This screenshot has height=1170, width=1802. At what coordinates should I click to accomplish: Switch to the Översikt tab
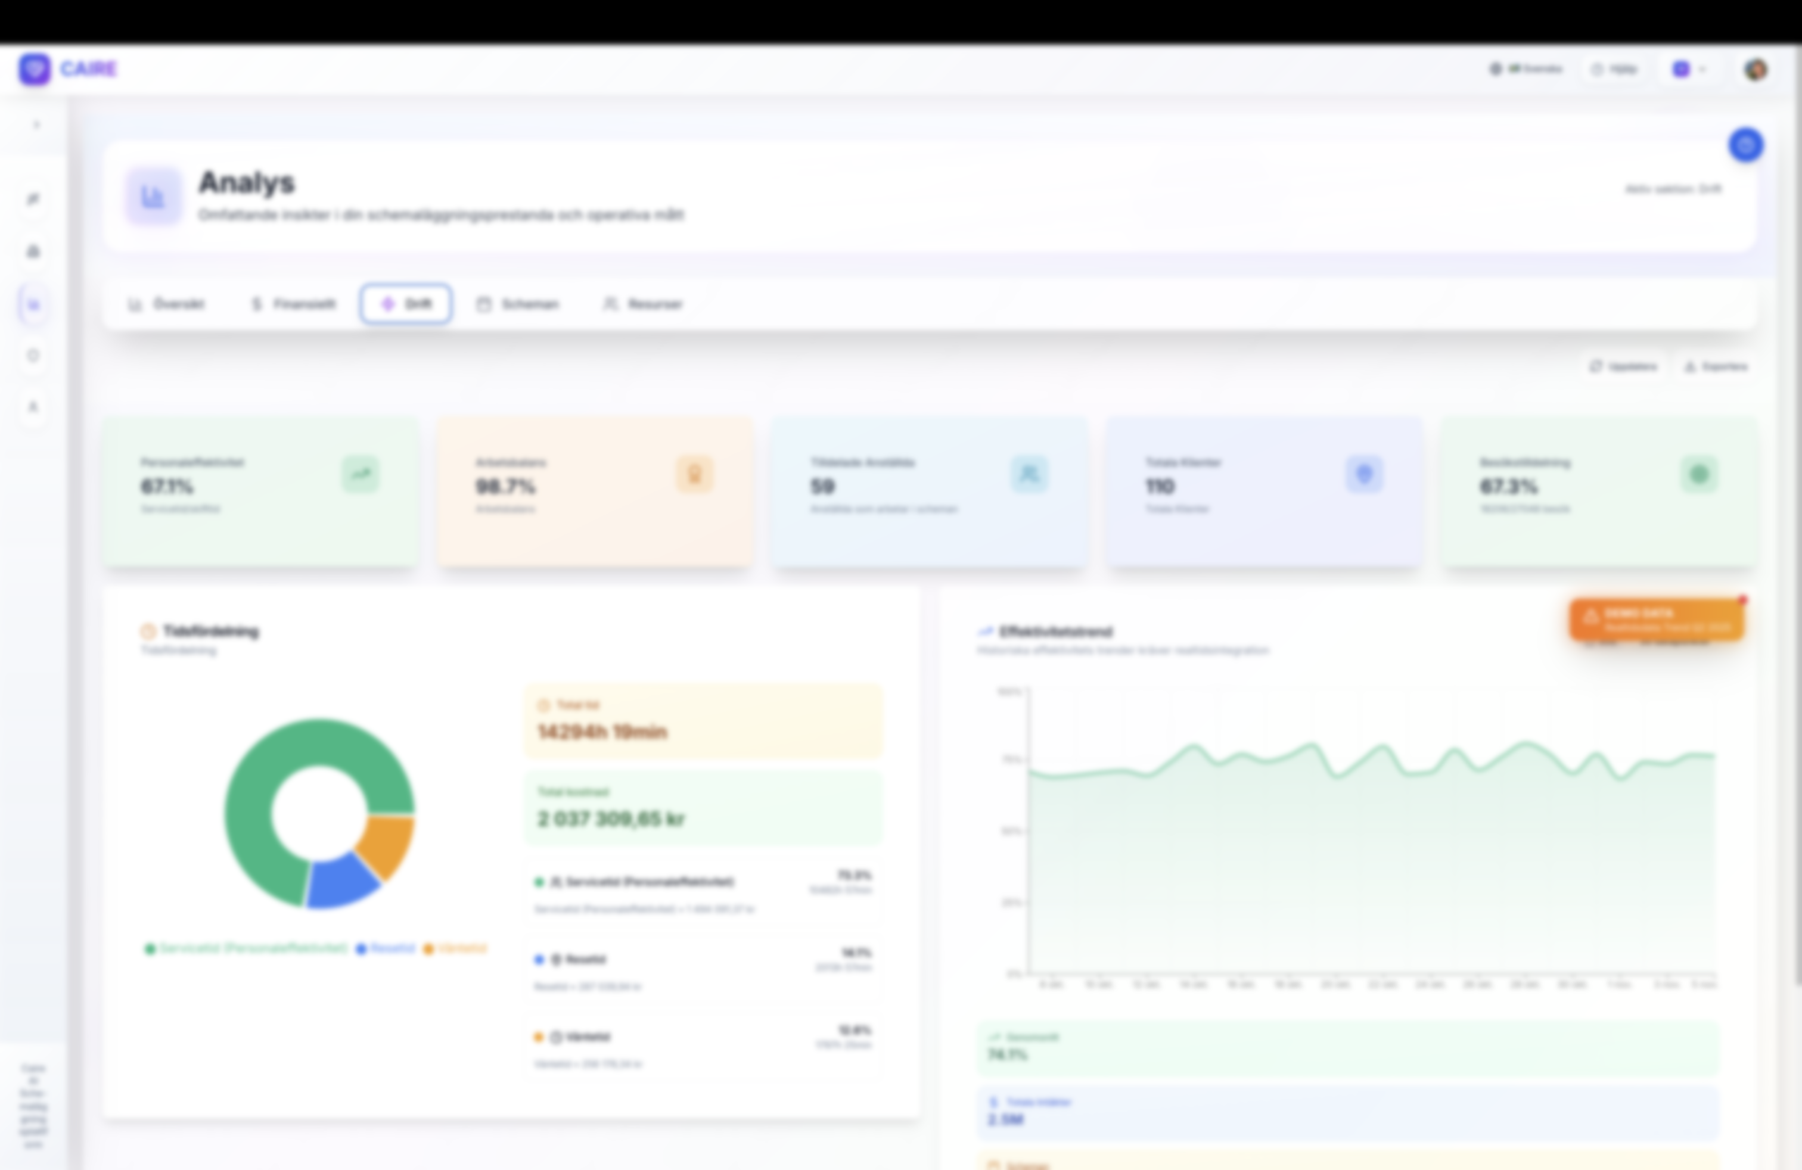coord(167,304)
